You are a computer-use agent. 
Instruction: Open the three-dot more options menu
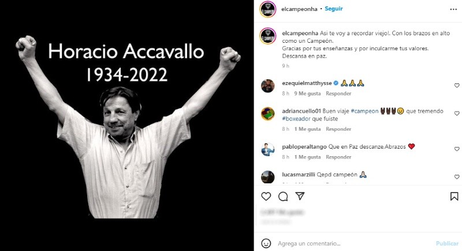pos(453,9)
